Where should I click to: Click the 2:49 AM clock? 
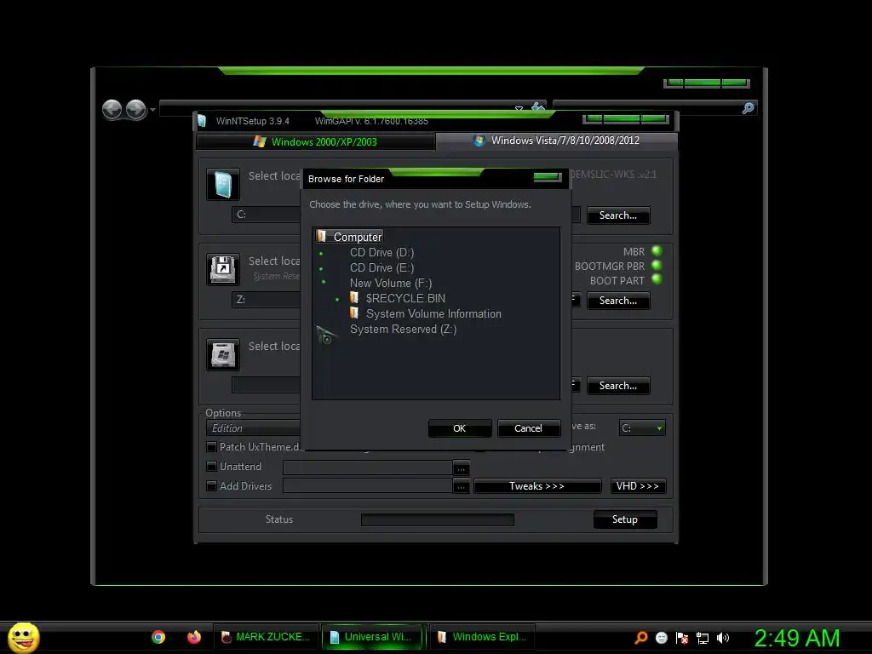tap(797, 638)
